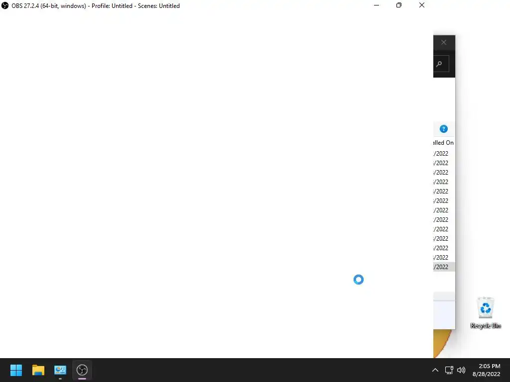Click the OBS logo in the title bar
Image resolution: width=510 pixels, height=382 pixels.
click(x=5, y=5)
